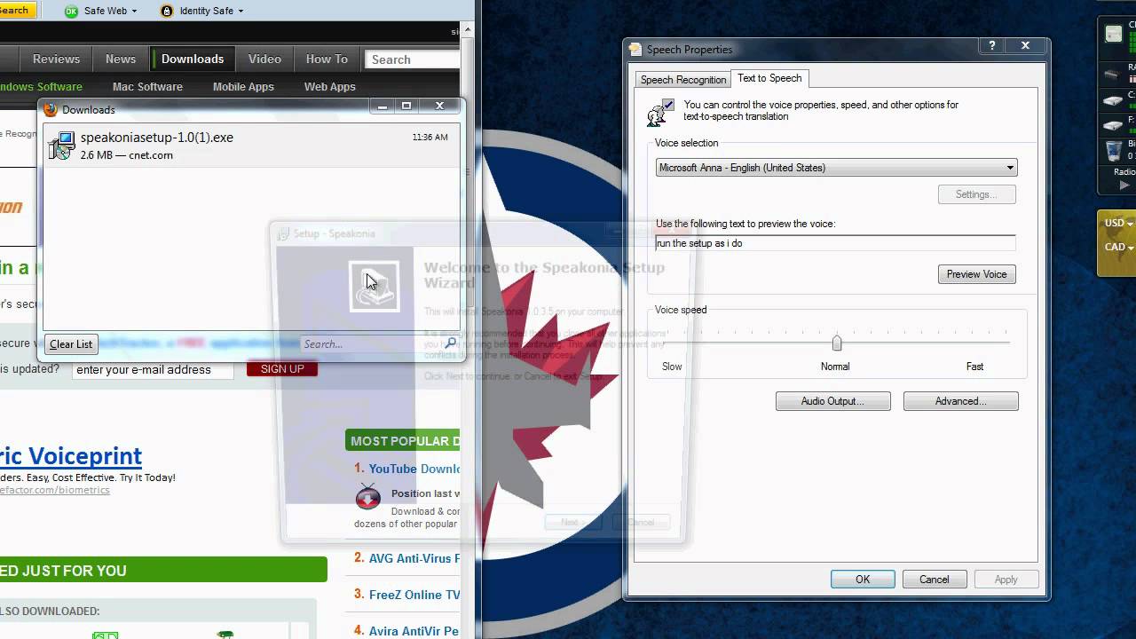Image resolution: width=1136 pixels, height=639 pixels.
Task: Maximize the Downloads window
Action: 406,106
